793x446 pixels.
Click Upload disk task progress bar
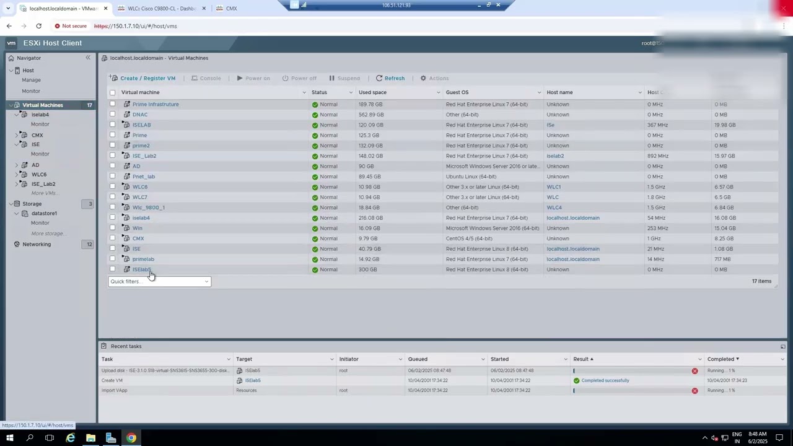[630, 370]
